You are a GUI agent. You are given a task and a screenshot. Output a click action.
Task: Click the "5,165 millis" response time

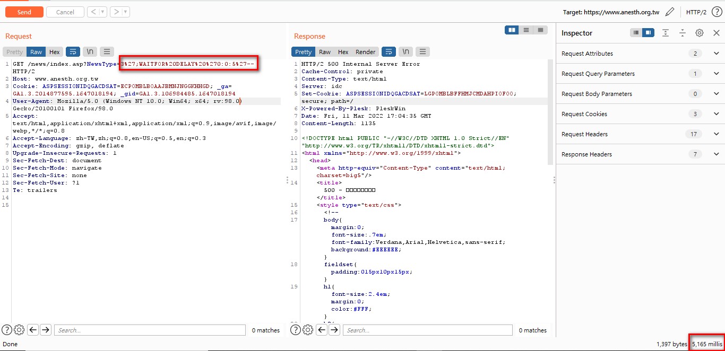707,344
